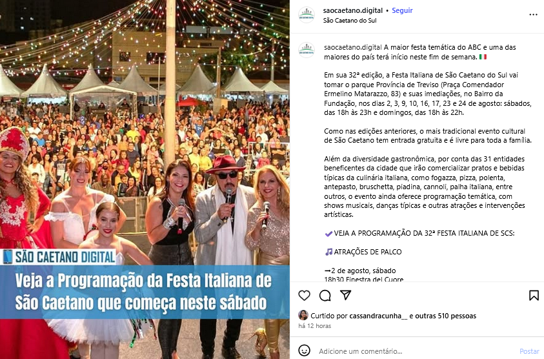544x359 pixels.
Task: Save the post with the bookmark icon
Action: click(534, 296)
